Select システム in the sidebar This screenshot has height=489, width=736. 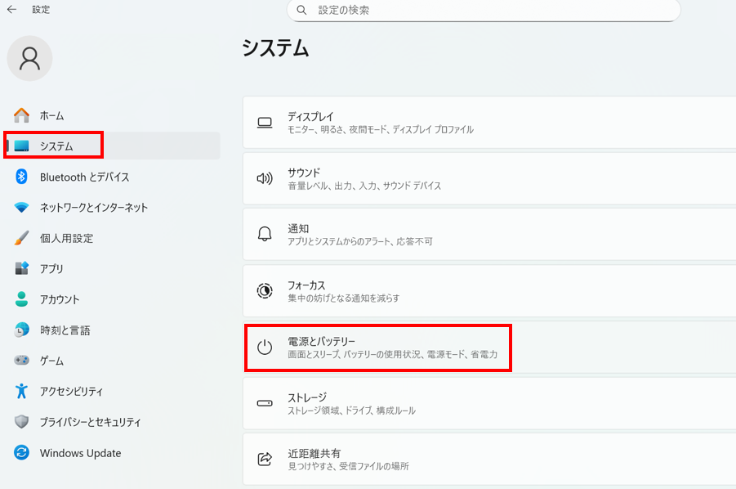[56, 146]
